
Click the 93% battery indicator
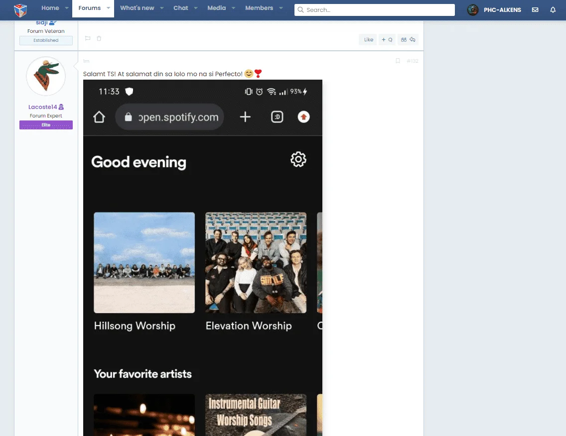(x=299, y=92)
